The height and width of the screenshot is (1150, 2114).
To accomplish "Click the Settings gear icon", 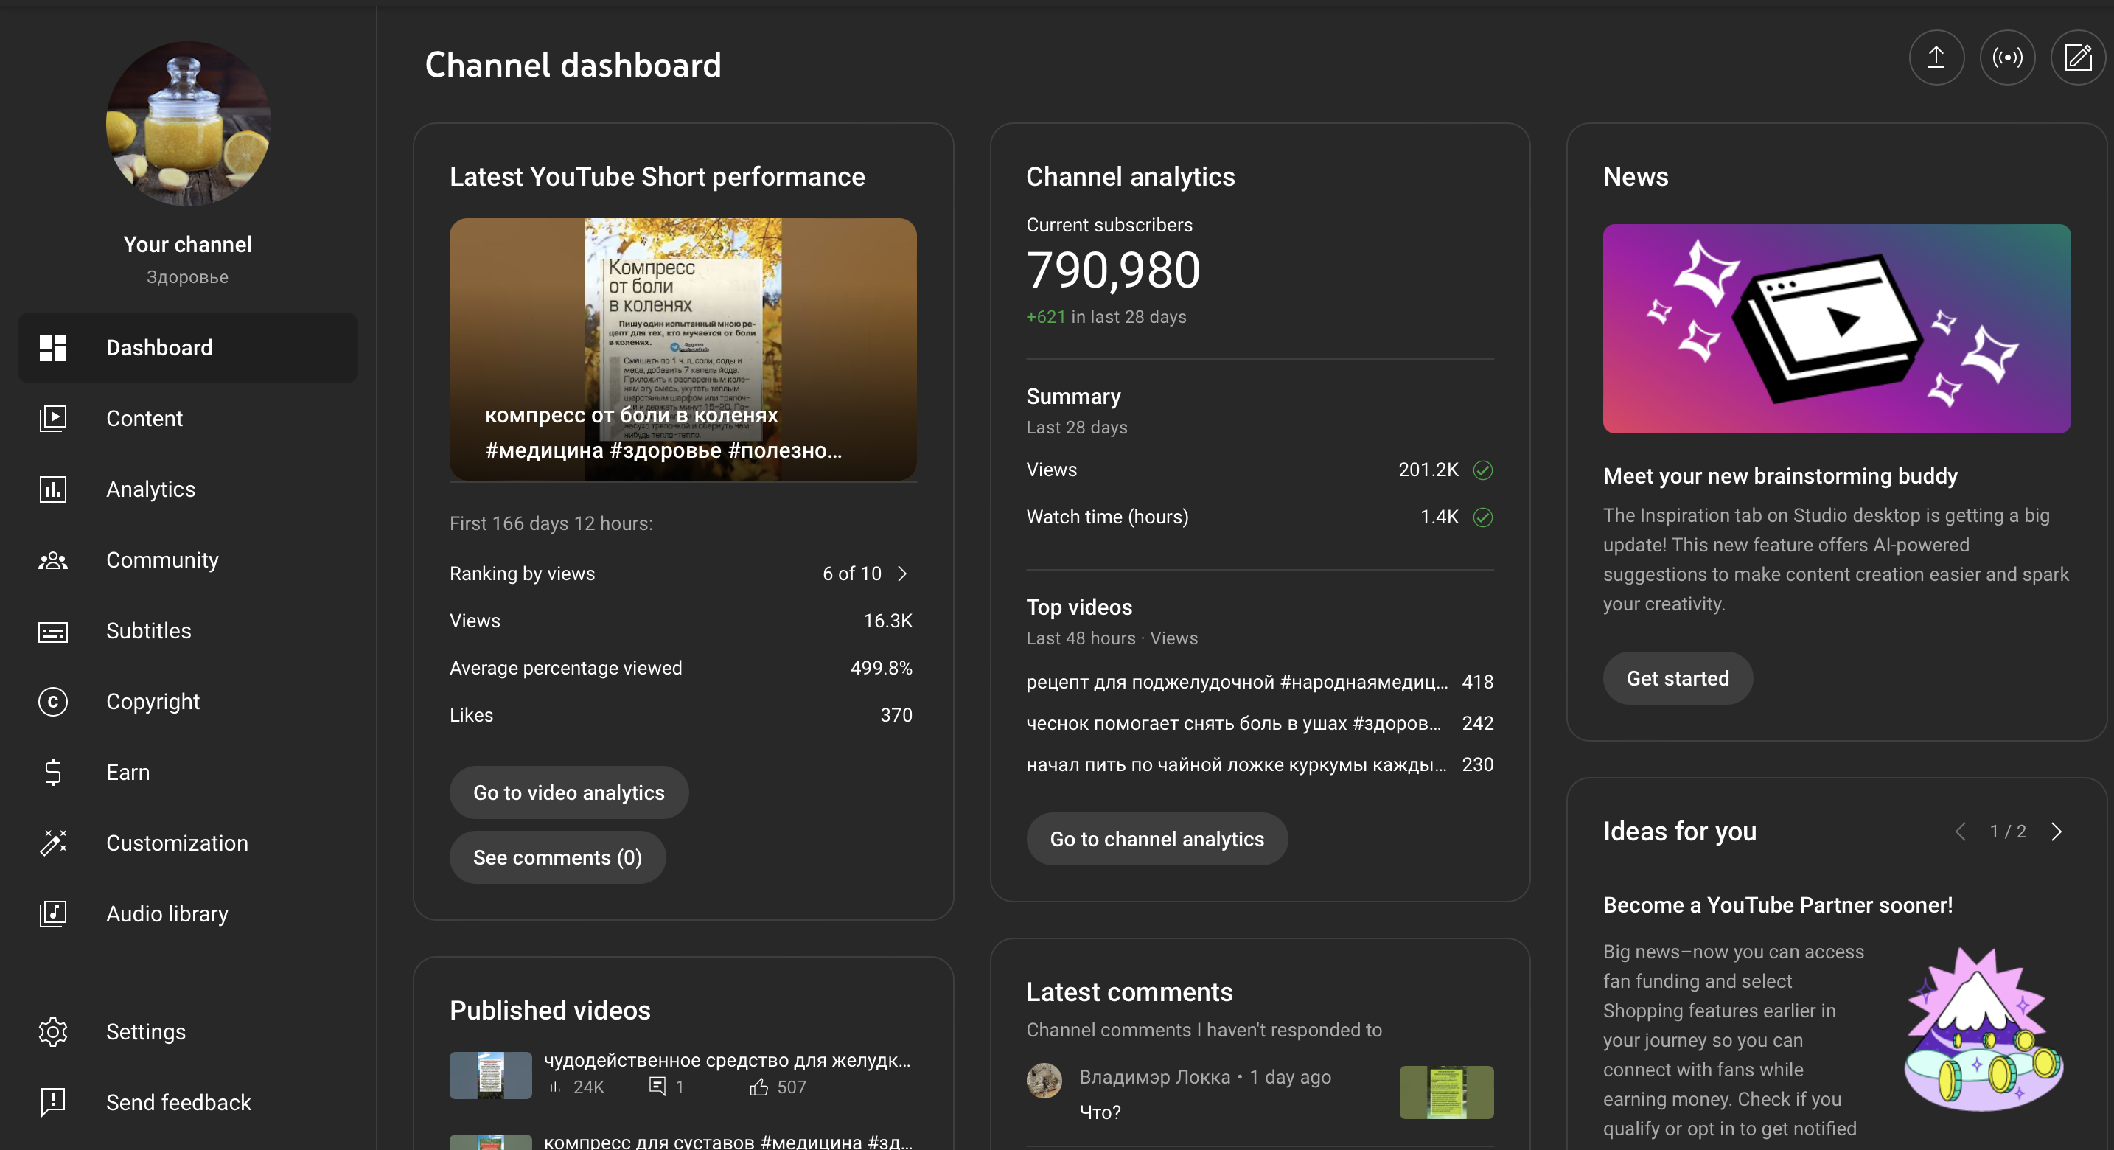I will pos(53,1032).
